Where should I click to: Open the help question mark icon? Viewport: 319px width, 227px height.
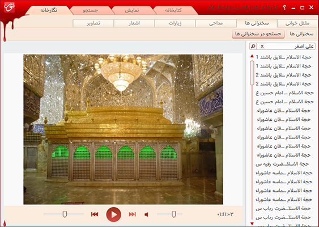[284, 8]
